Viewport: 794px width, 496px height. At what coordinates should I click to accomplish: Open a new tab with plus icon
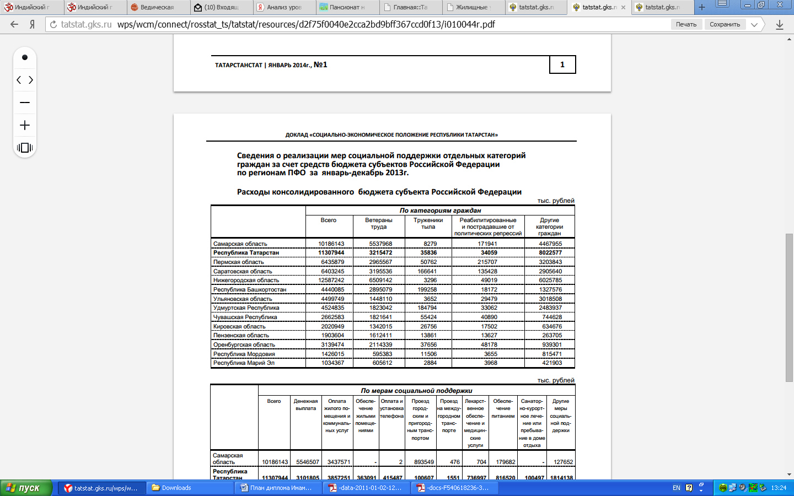tap(702, 7)
